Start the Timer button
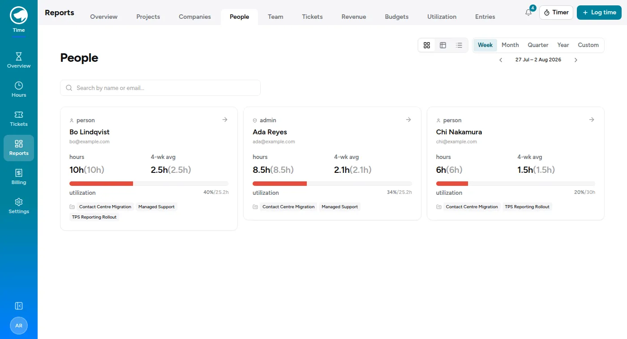The height and width of the screenshot is (339, 627). pyautogui.click(x=556, y=13)
